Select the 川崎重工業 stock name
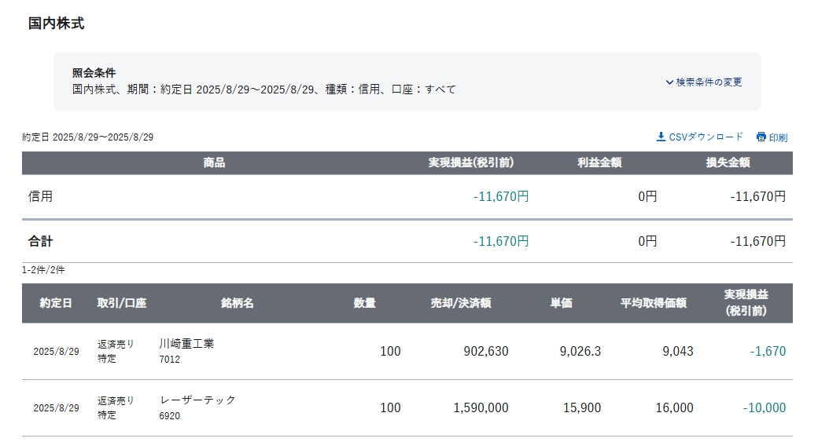 (x=186, y=344)
